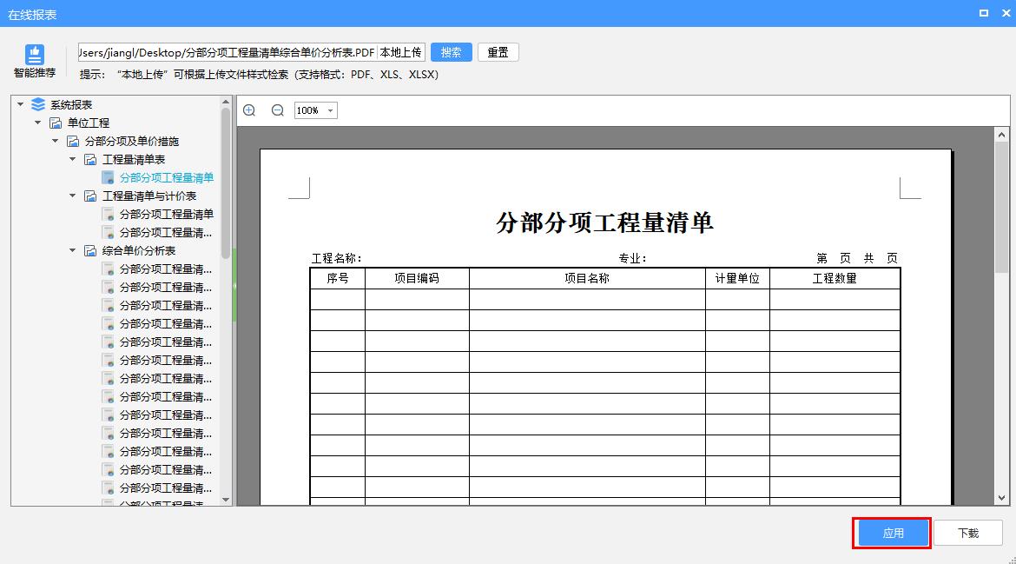Viewport: 1016px width, 564px height.
Task: Click the 智能推荐 recommendation icon
Action: coord(33,54)
